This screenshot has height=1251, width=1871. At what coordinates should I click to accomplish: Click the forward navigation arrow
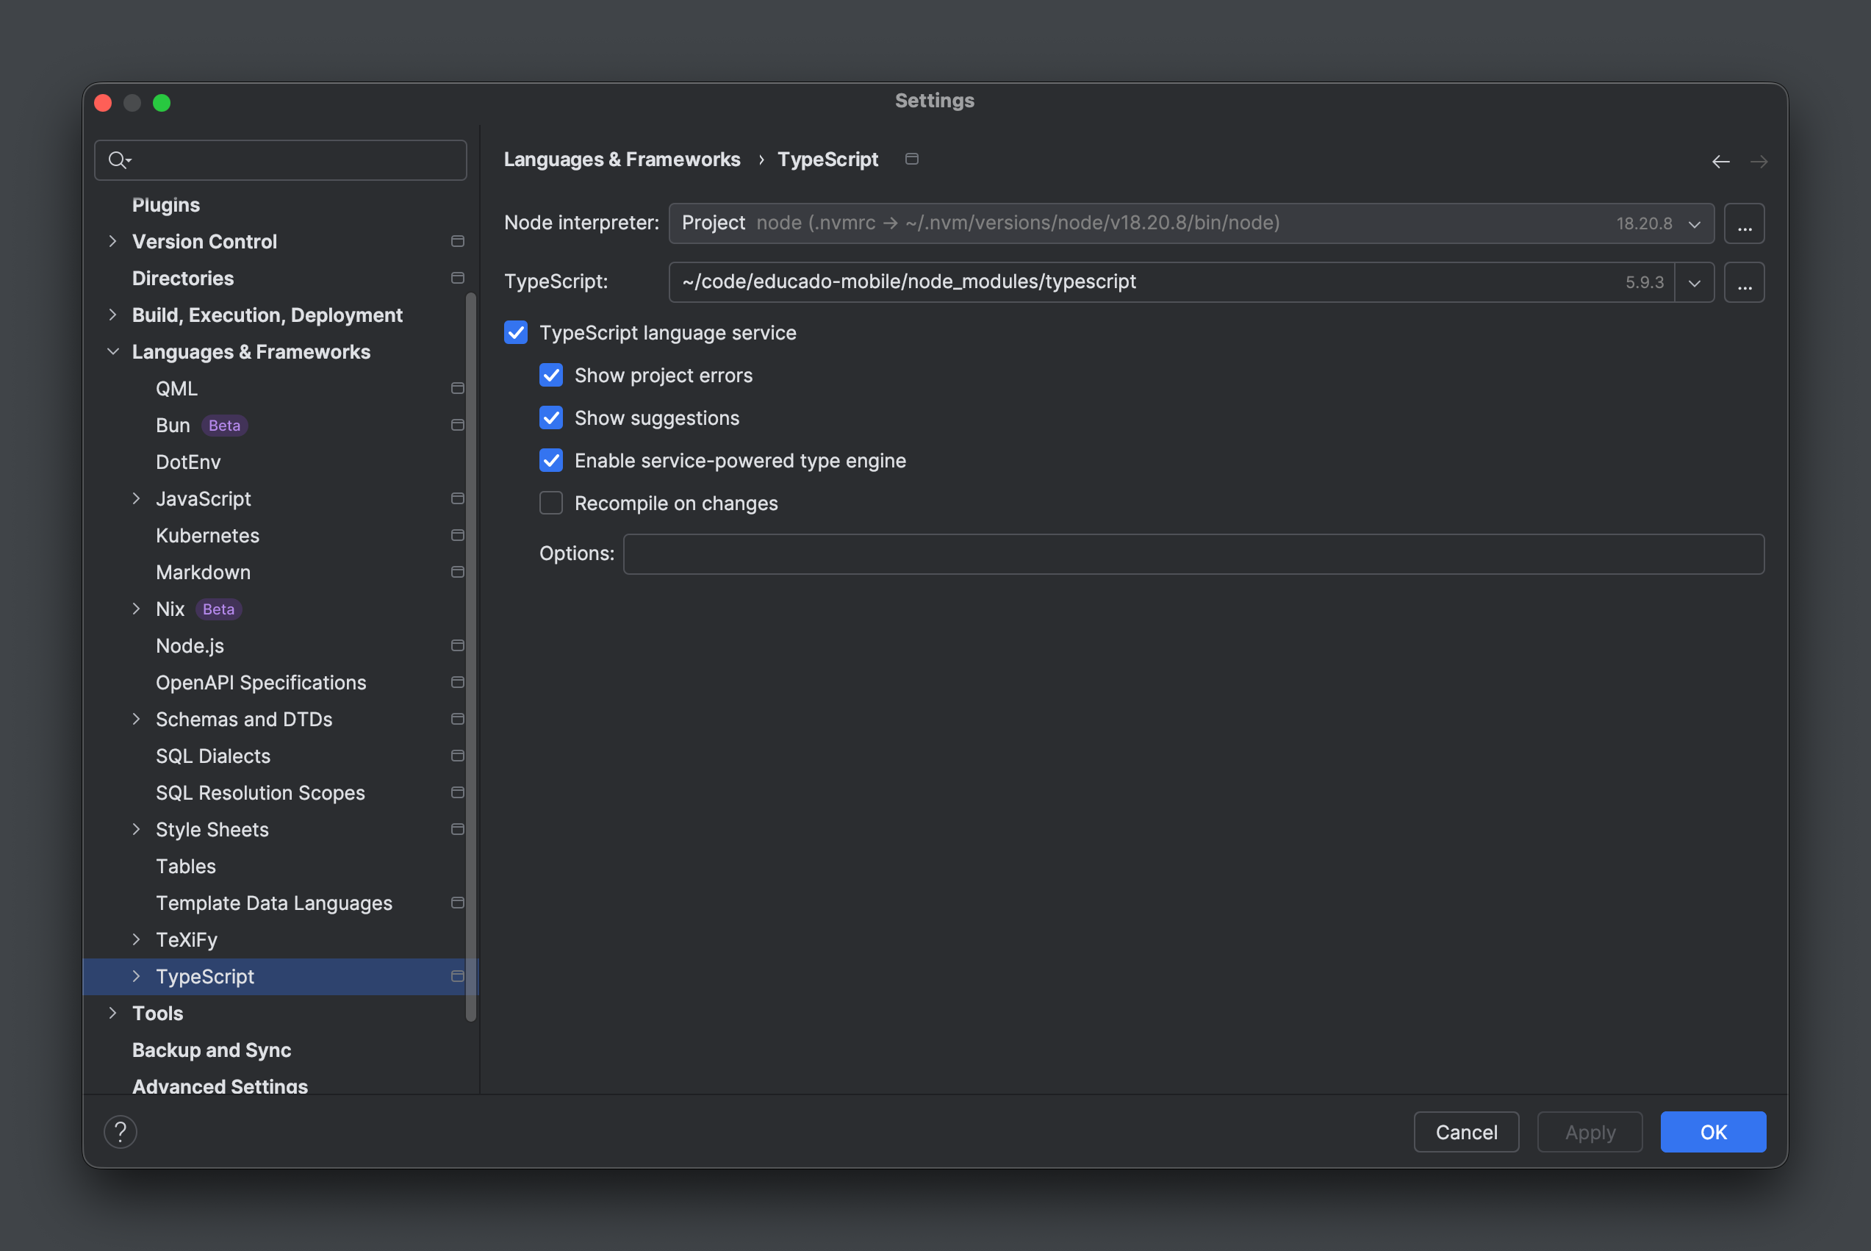click(1759, 161)
